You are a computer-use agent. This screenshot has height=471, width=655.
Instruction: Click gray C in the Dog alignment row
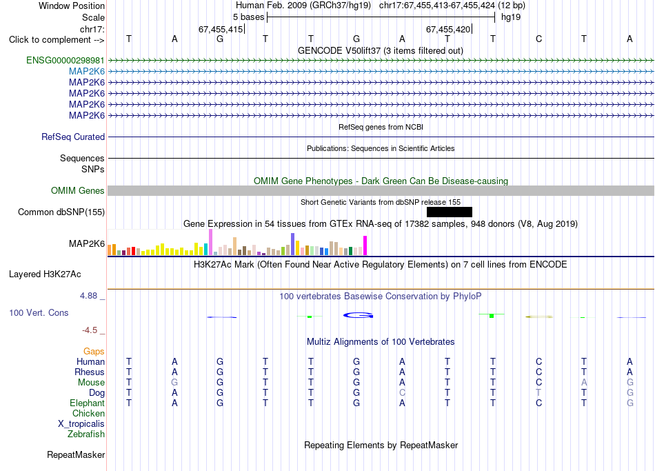click(402, 393)
